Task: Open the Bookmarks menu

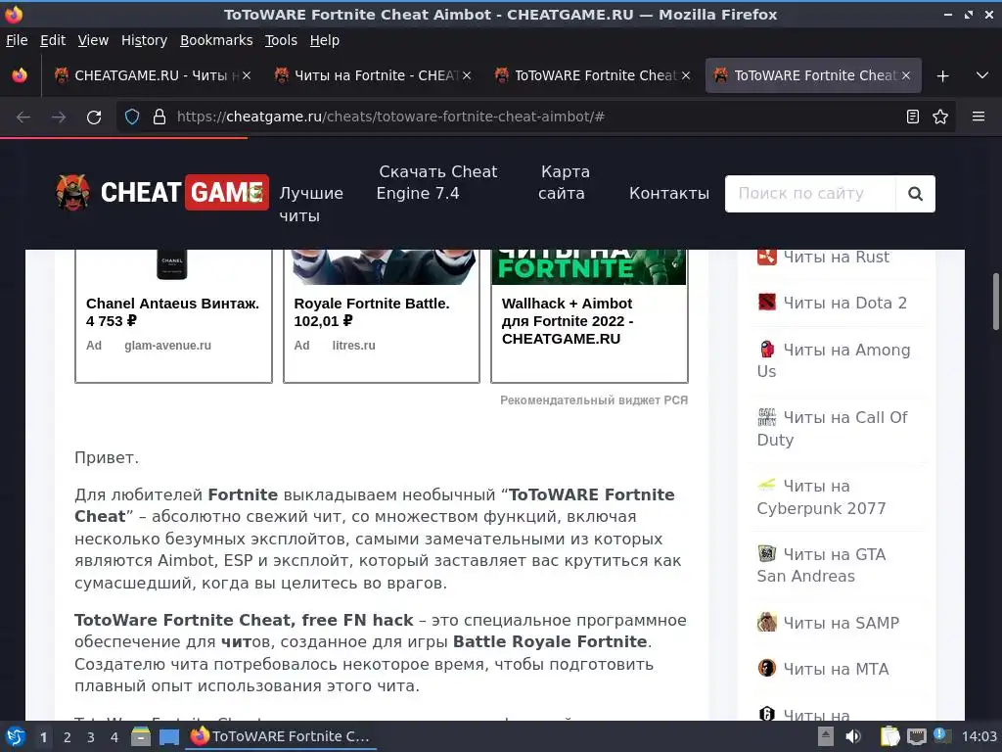Action: point(216,40)
